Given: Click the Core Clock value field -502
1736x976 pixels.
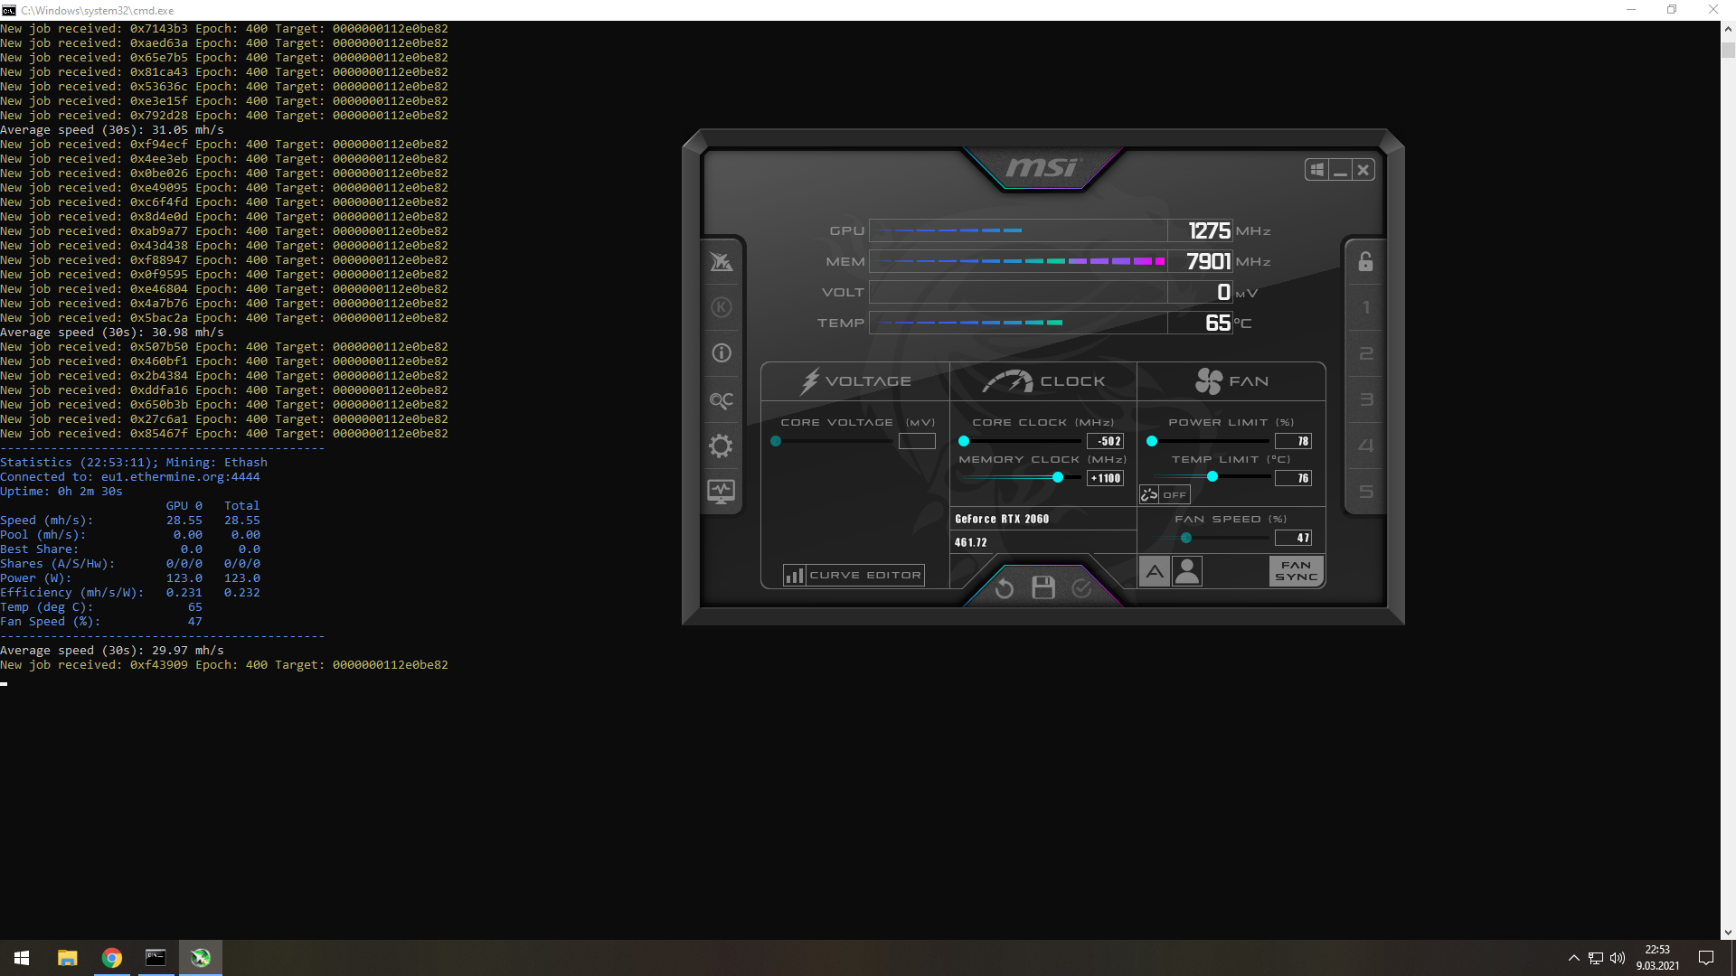Looking at the screenshot, I should pyautogui.click(x=1105, y=441).
